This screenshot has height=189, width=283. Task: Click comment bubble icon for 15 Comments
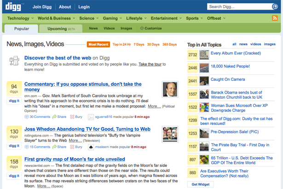click(x=27, y=147)
